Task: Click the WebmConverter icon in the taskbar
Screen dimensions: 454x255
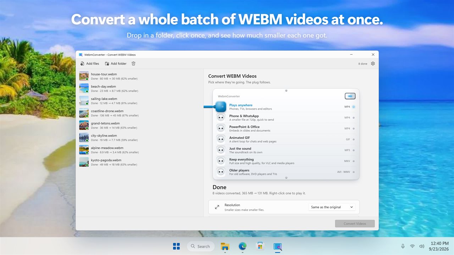Action: click(277, 246)
